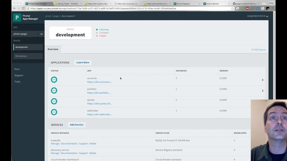Click the webtrader app name
The width and height of the screenshot is (287, 161).
93,110
